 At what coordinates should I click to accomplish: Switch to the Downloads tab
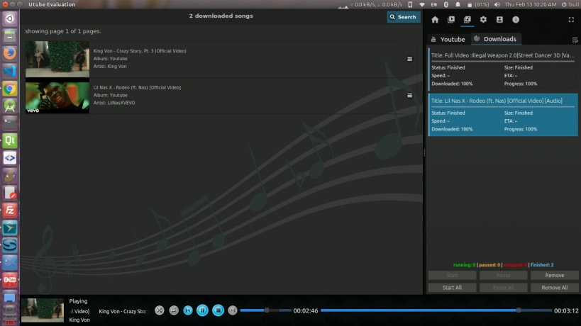496,39
